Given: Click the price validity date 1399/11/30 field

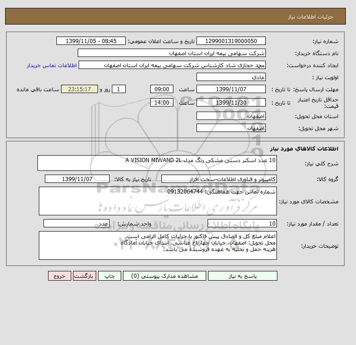Looking at the screenshot, I should pos(231,102).
